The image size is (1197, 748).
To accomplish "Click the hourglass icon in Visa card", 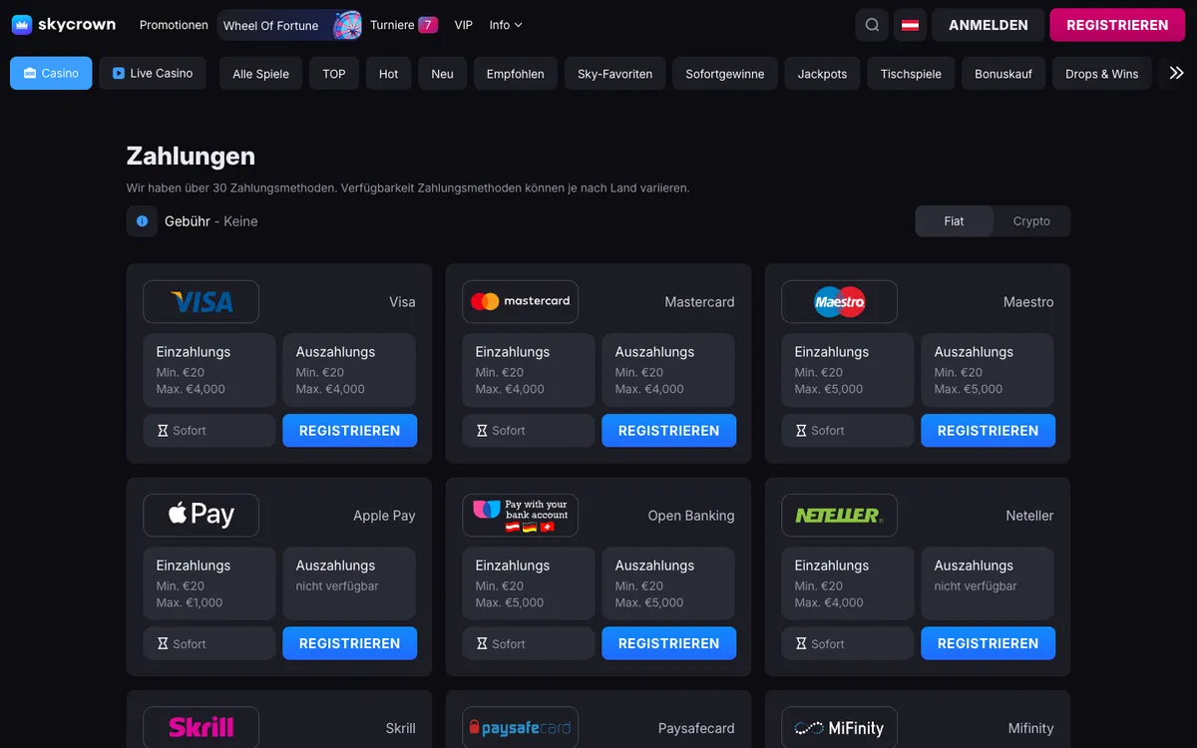I will pos(163,431).
